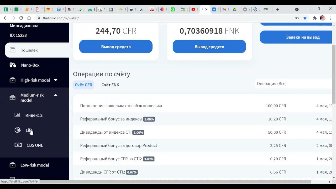
Task: Bookmark this page with the star icon
Action: [305, 18]
